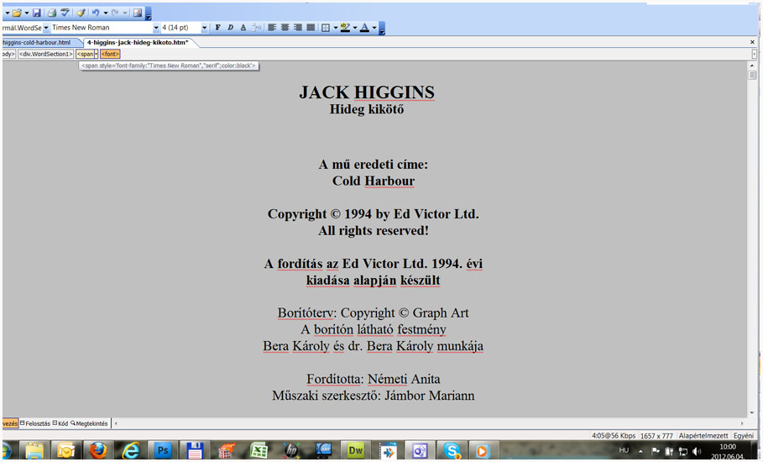763x462 pixels.
Task: Open the font color dropdown arrow
Action: [374, 28]
